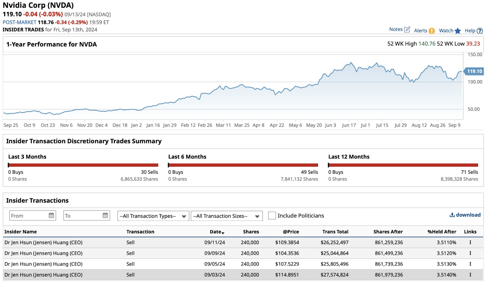Click the Last 3 Months sells bar

pyautogui.click(x=84, y=165)
